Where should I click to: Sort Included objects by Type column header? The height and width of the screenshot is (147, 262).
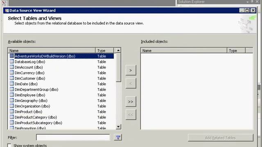click(x=236, y=51)
